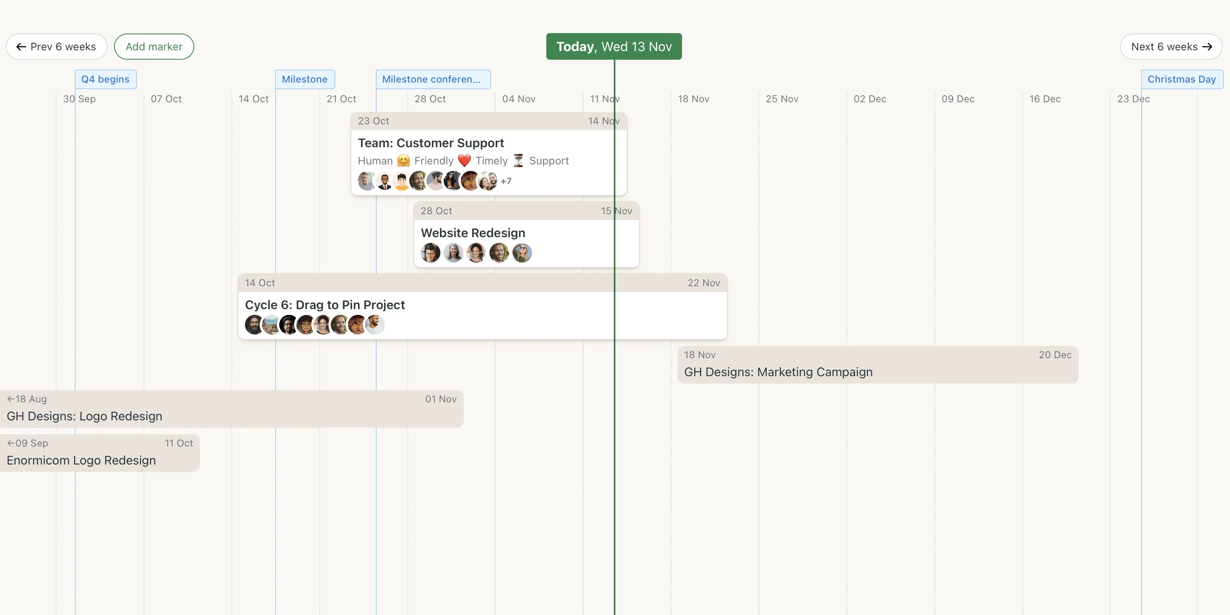Click the Add marker button
The image size is (1230, 615).
[154, 46]
